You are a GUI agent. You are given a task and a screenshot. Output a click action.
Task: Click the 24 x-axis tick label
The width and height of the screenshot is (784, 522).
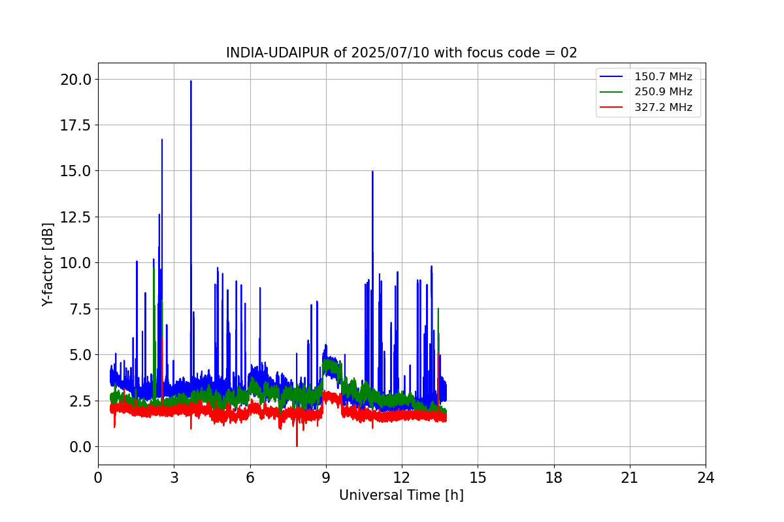706,478
